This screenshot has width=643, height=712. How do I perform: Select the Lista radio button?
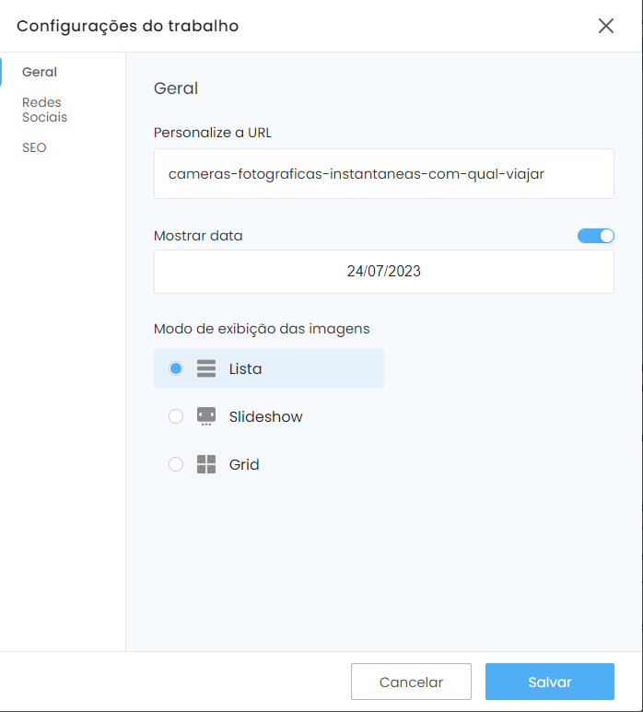(x=176, y=368)
